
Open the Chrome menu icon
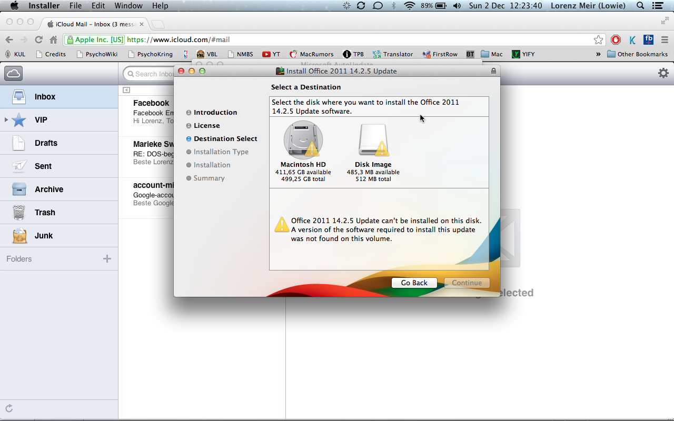665,39
